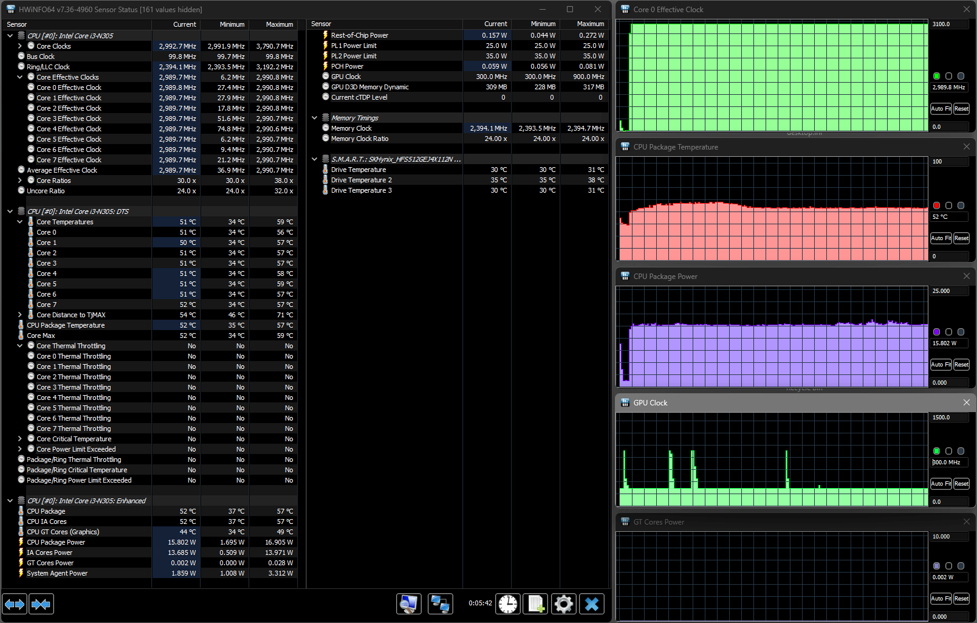Image resolution: width=977 pixels, height=623 pixels.
Task: Click the clock reset-timer icon
Action: click(507, 604)
